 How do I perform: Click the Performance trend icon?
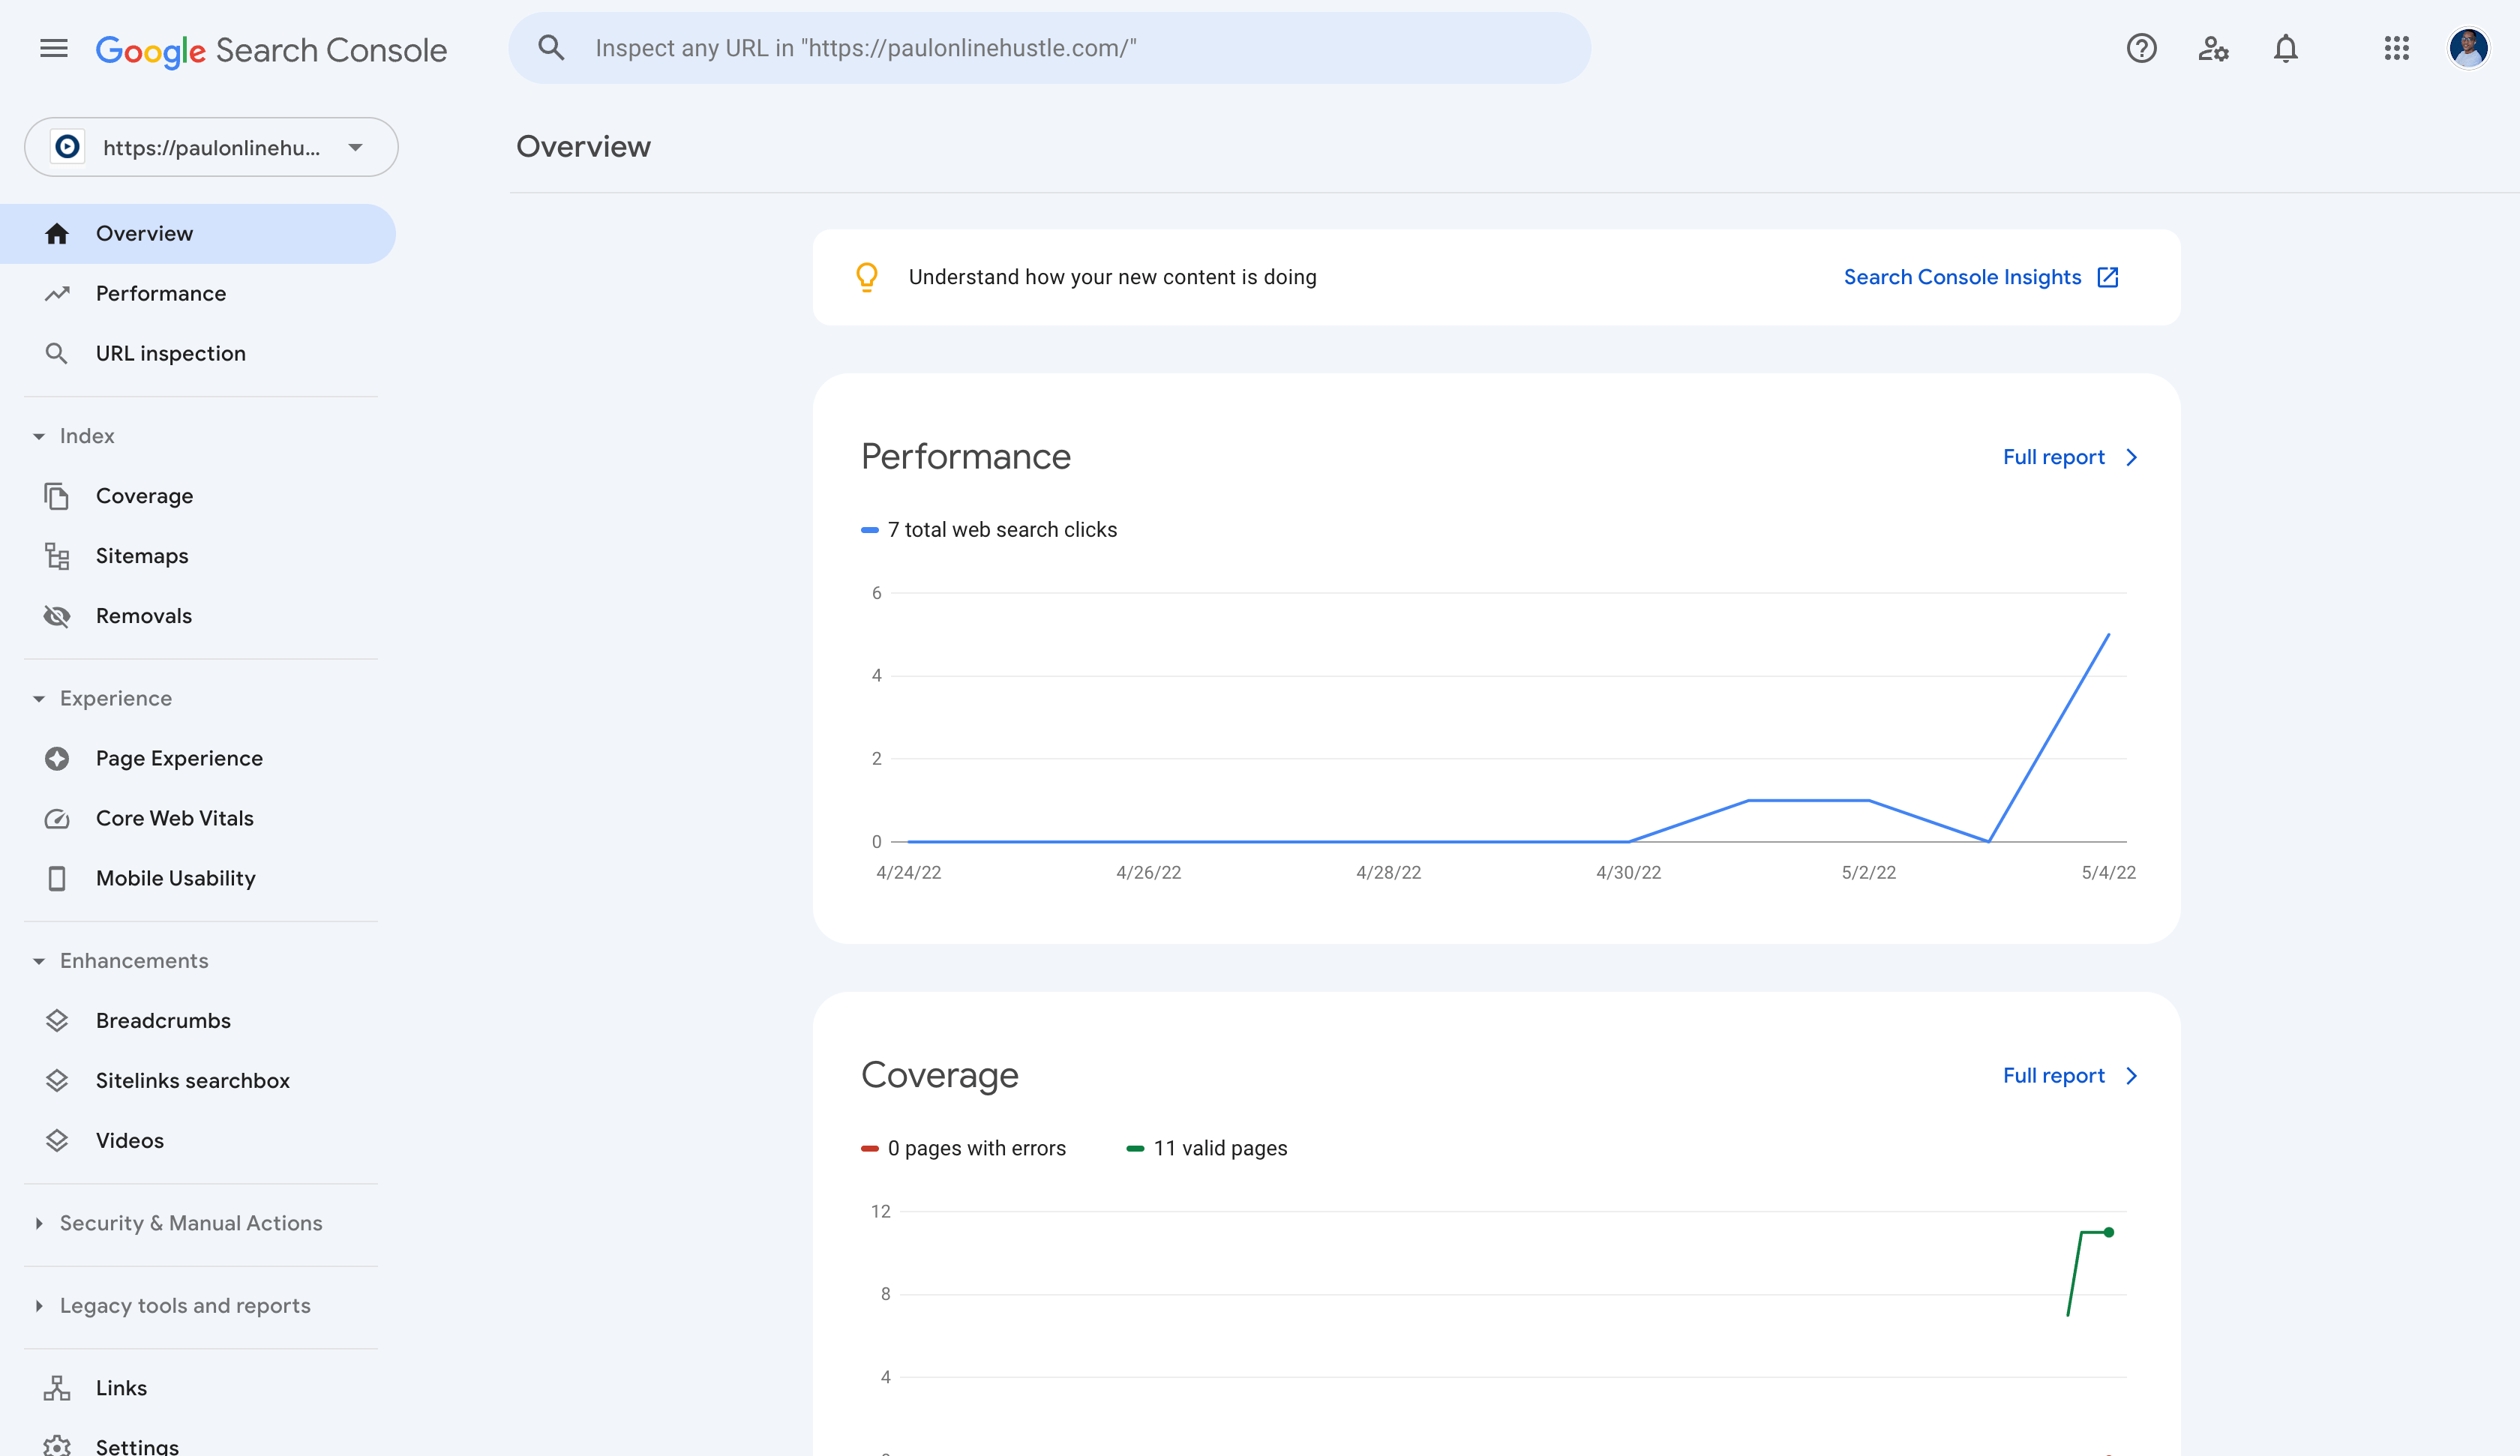pyautogui.click(x=57, y=293)
